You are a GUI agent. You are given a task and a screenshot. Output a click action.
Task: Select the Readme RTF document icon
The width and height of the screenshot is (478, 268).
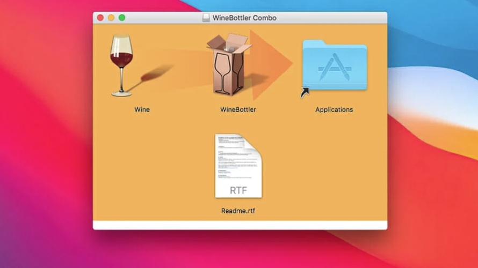click(x=238, y=166)
